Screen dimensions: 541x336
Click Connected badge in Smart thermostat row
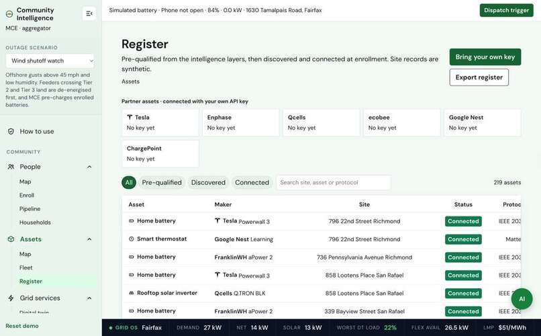[463, 239]
